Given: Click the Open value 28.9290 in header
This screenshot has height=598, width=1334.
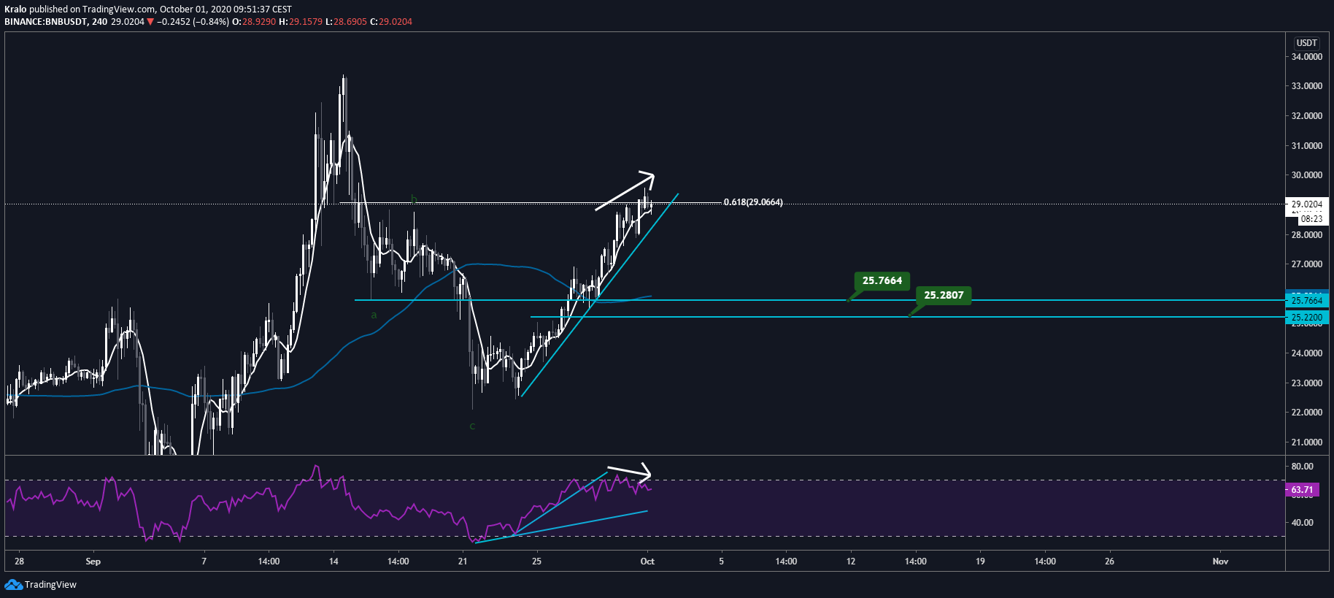Looking at the screenshot, I should pyautogui.click(x=259, y=22).
